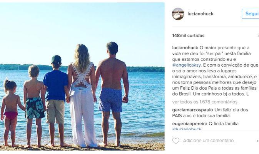259x154 pixels.
Task: Click the 148mil curtidas likes count
Action: (x=188, y=35)
